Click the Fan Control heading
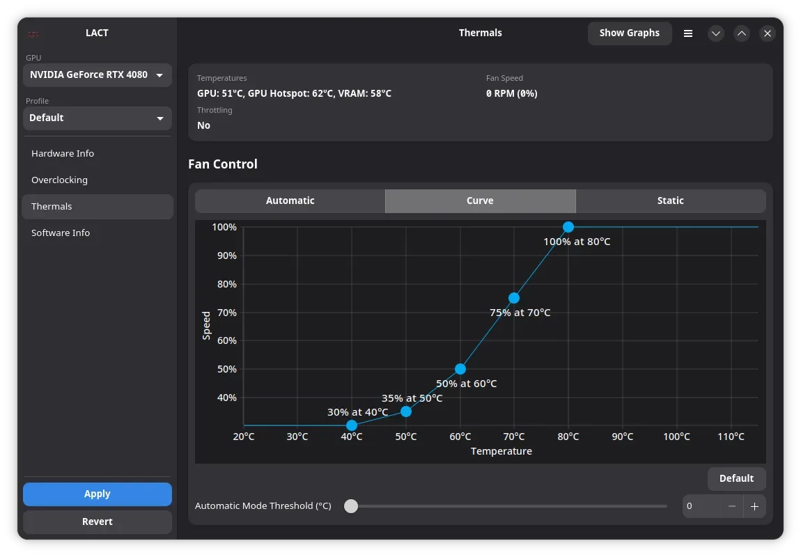Screen dimensions: 801x557 click(223, 164)
